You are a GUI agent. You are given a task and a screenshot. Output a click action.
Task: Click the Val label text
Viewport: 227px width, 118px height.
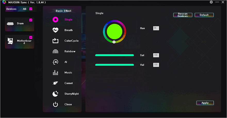click(x=142, y=65)
